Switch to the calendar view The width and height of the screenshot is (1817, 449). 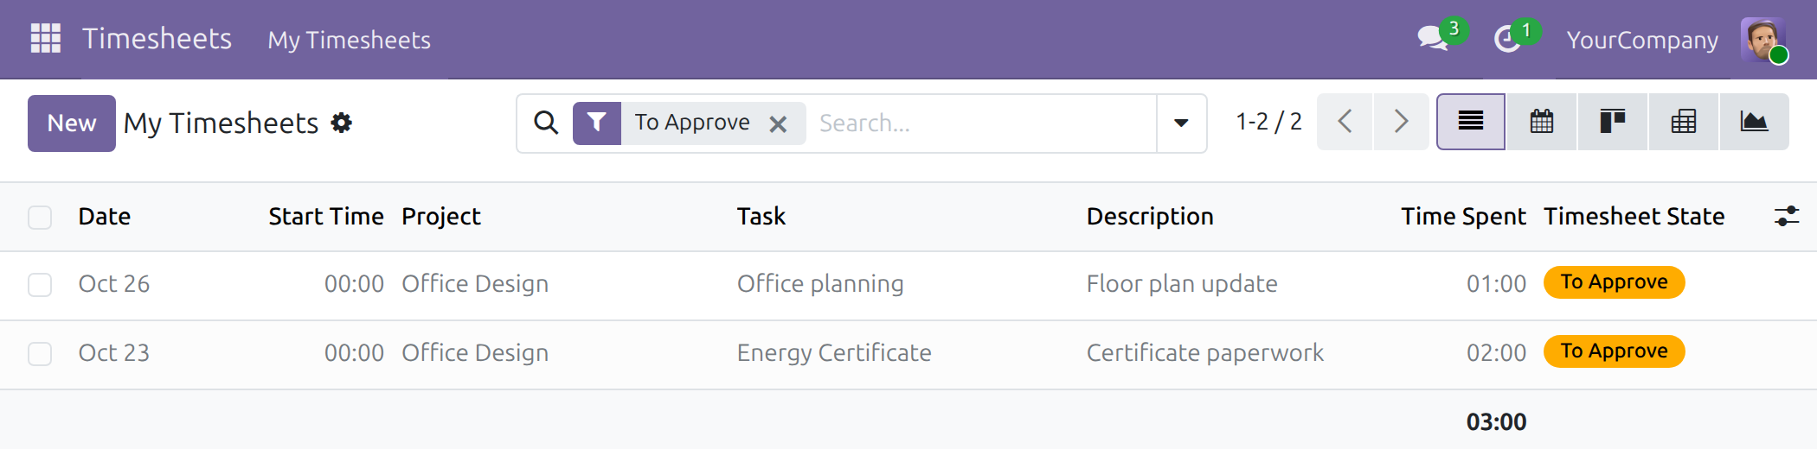(x=1542, y=122)
